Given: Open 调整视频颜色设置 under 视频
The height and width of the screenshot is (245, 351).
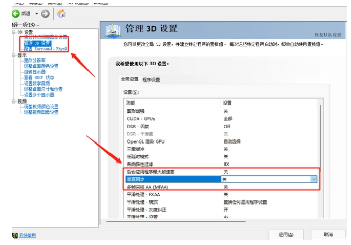Looking at the screenshot, I should click(x=41, y=106).
